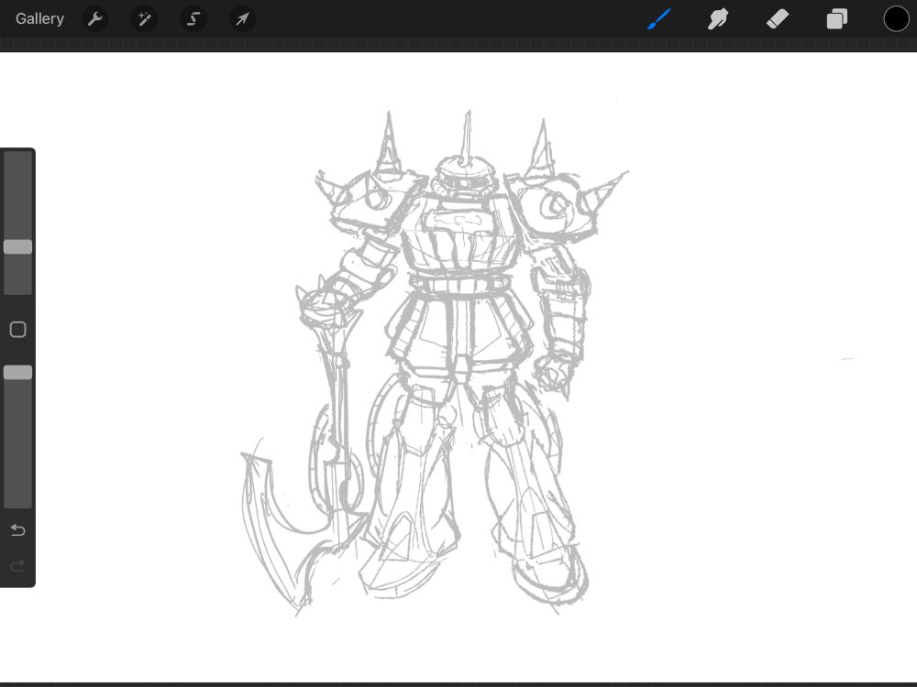Screen dimensions: 917x687
Task: Tap the square Modify button in sidebar
Action: click(x=17, y=330)
